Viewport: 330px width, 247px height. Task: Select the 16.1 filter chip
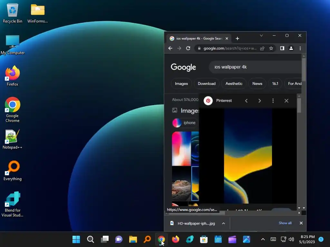click(275, 84)
